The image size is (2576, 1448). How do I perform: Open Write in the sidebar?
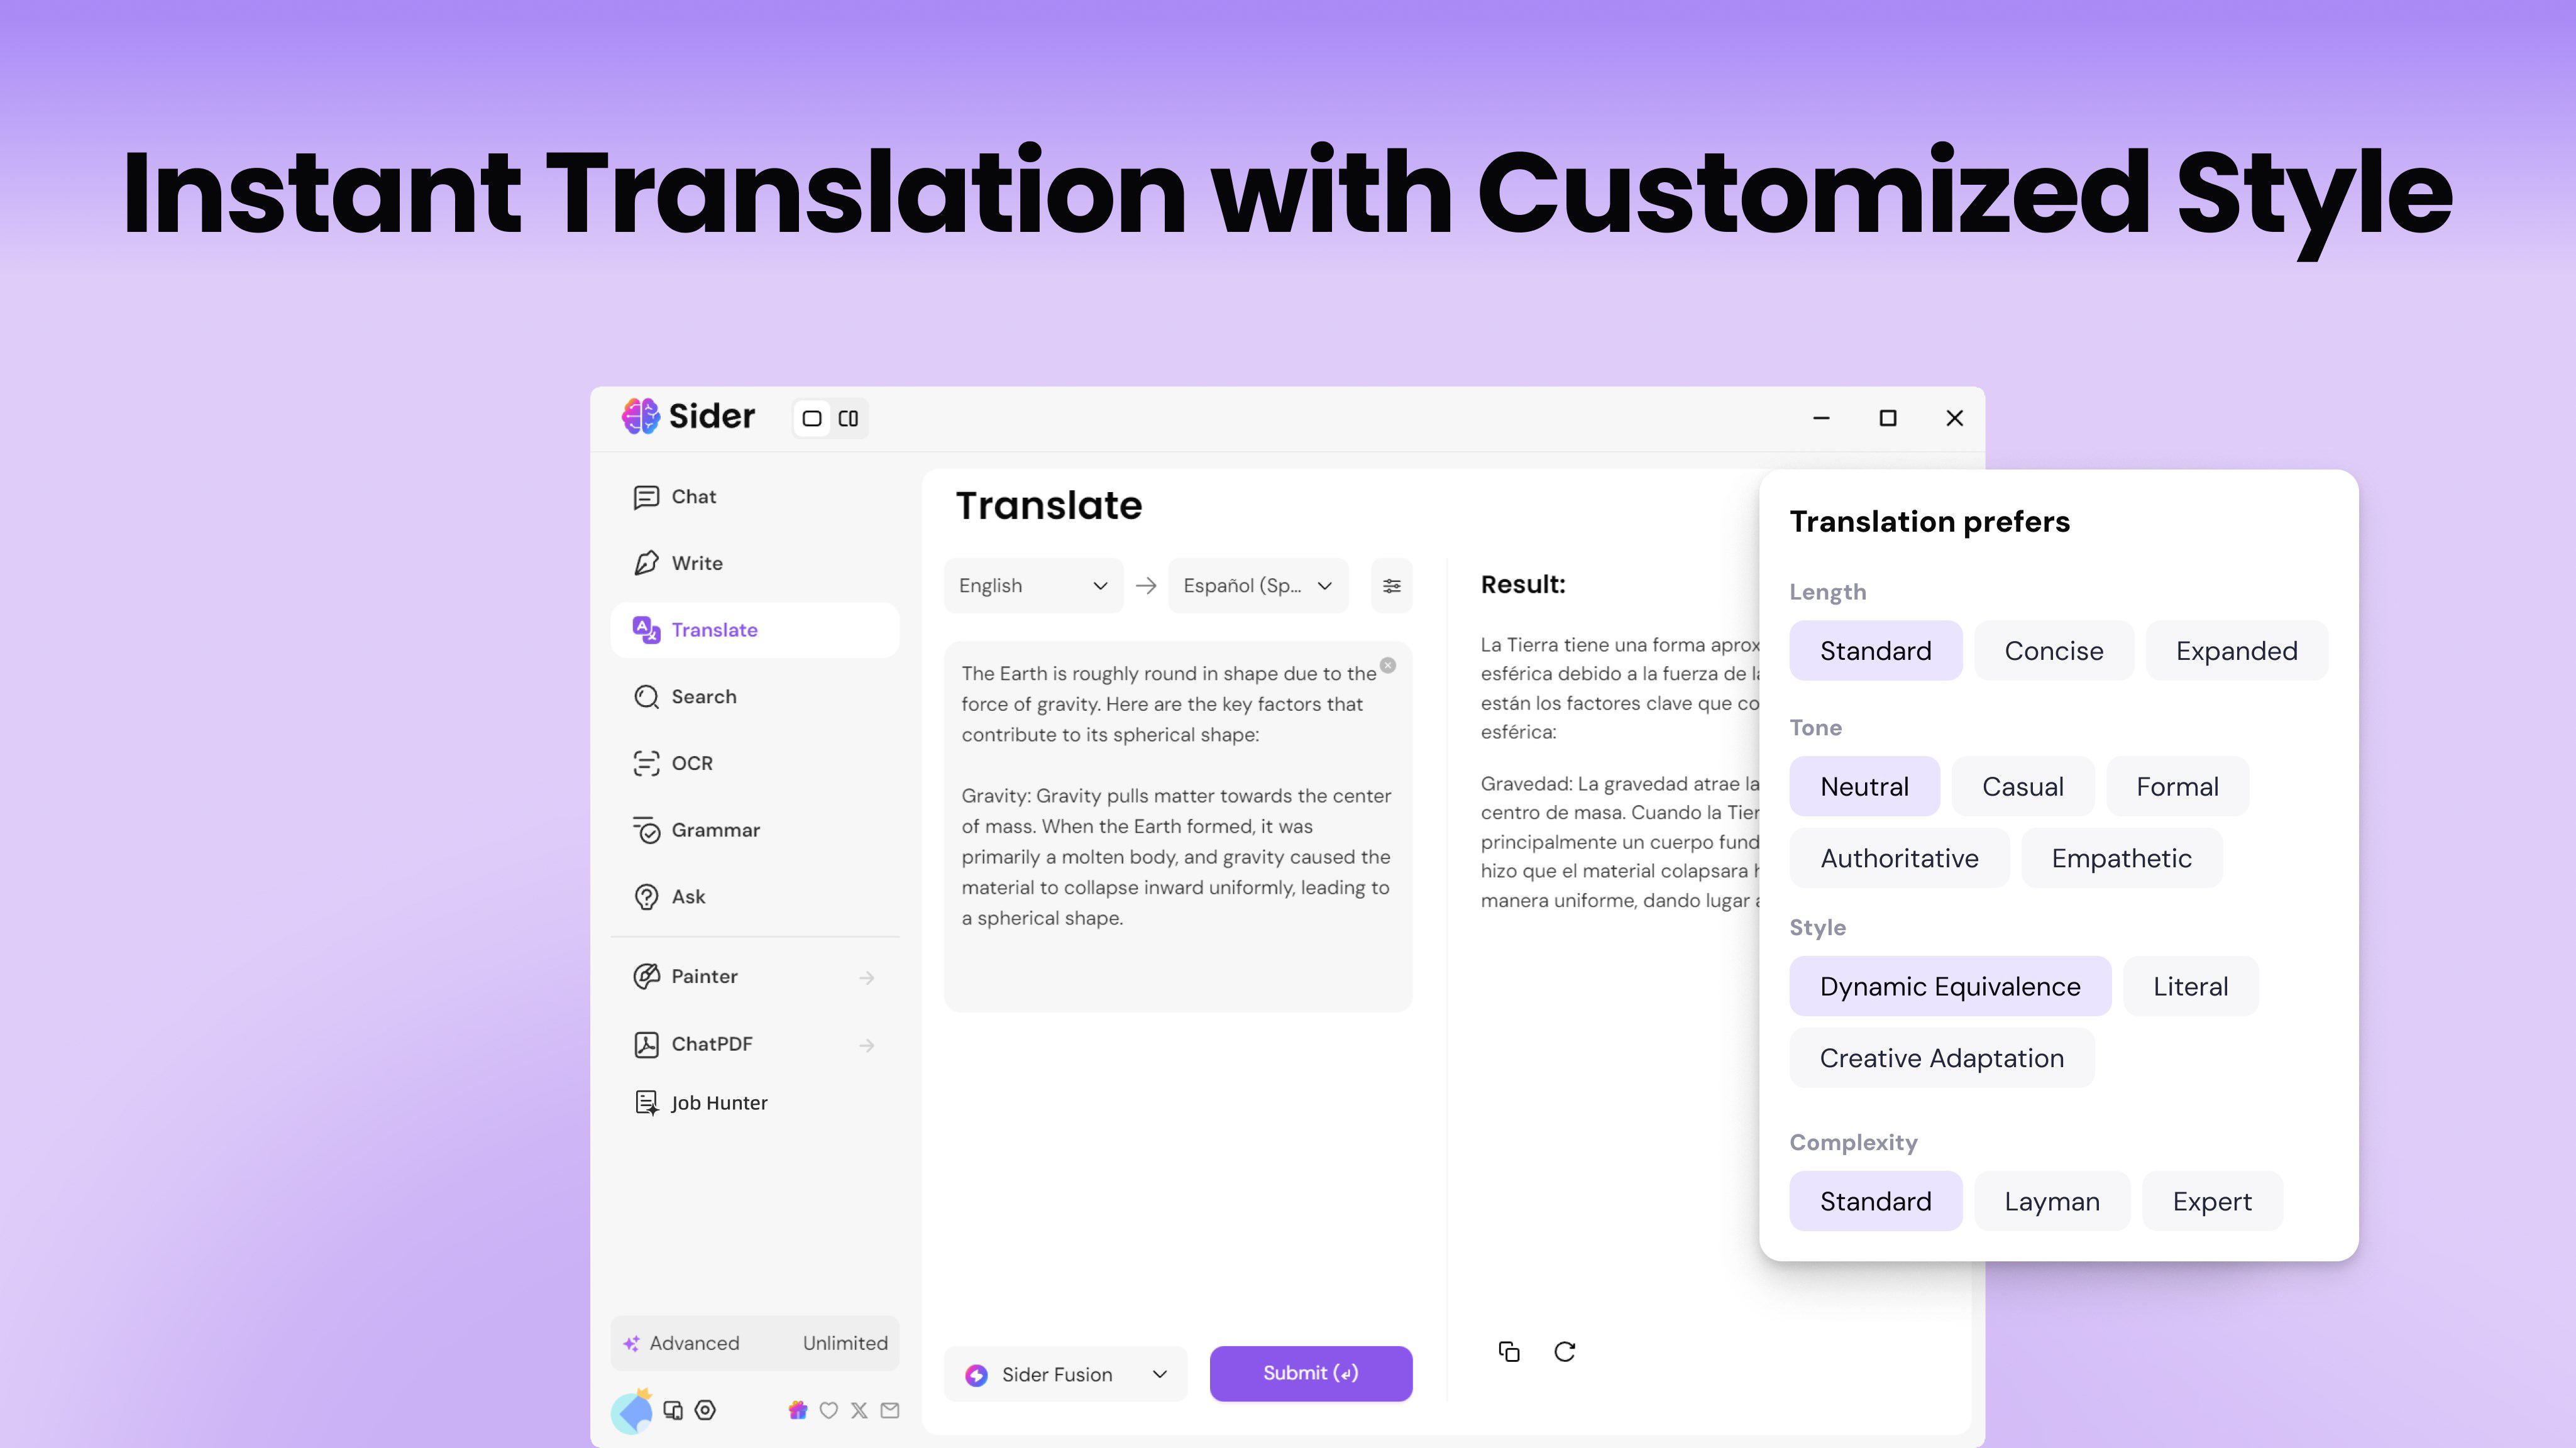tap(755, 563)
